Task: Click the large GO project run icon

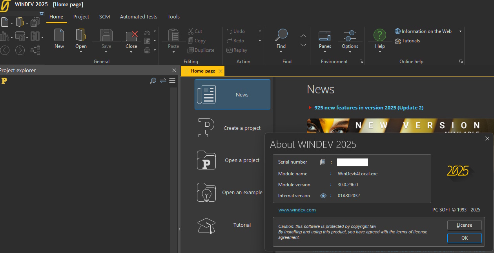Action: [x=35, y=37]
